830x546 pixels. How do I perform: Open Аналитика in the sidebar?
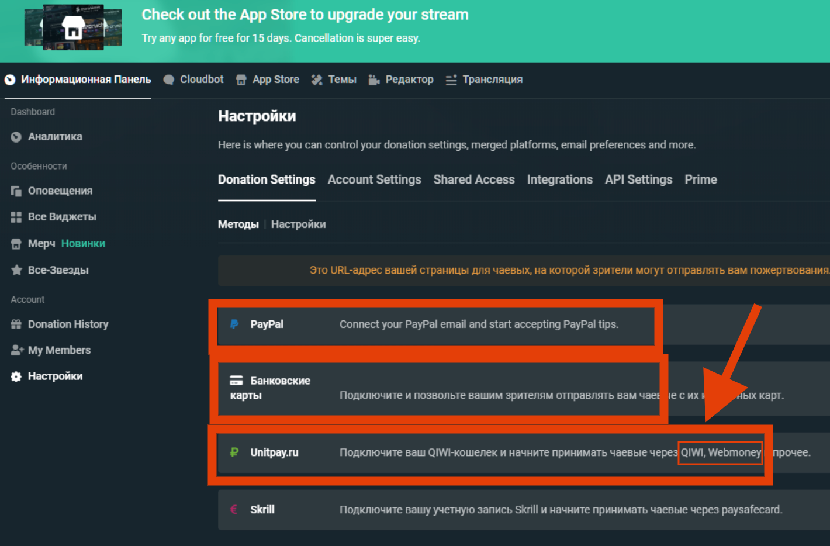pos(55,137)
